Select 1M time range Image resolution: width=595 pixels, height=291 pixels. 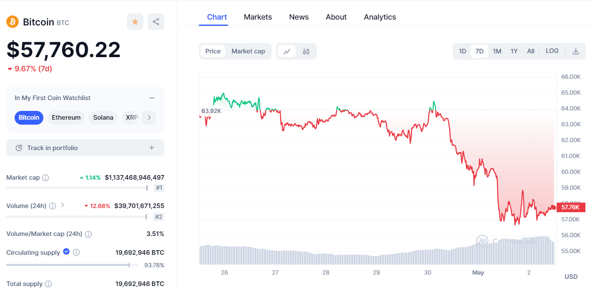(497, 51)
